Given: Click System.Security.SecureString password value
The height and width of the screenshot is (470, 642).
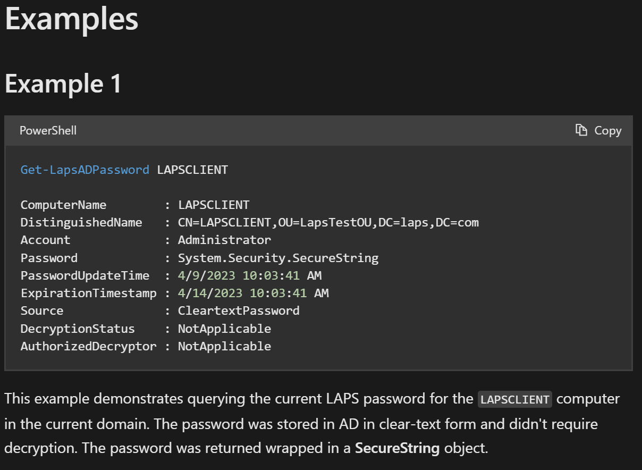Looking at the screenshot, I should [x=278, y=258].
